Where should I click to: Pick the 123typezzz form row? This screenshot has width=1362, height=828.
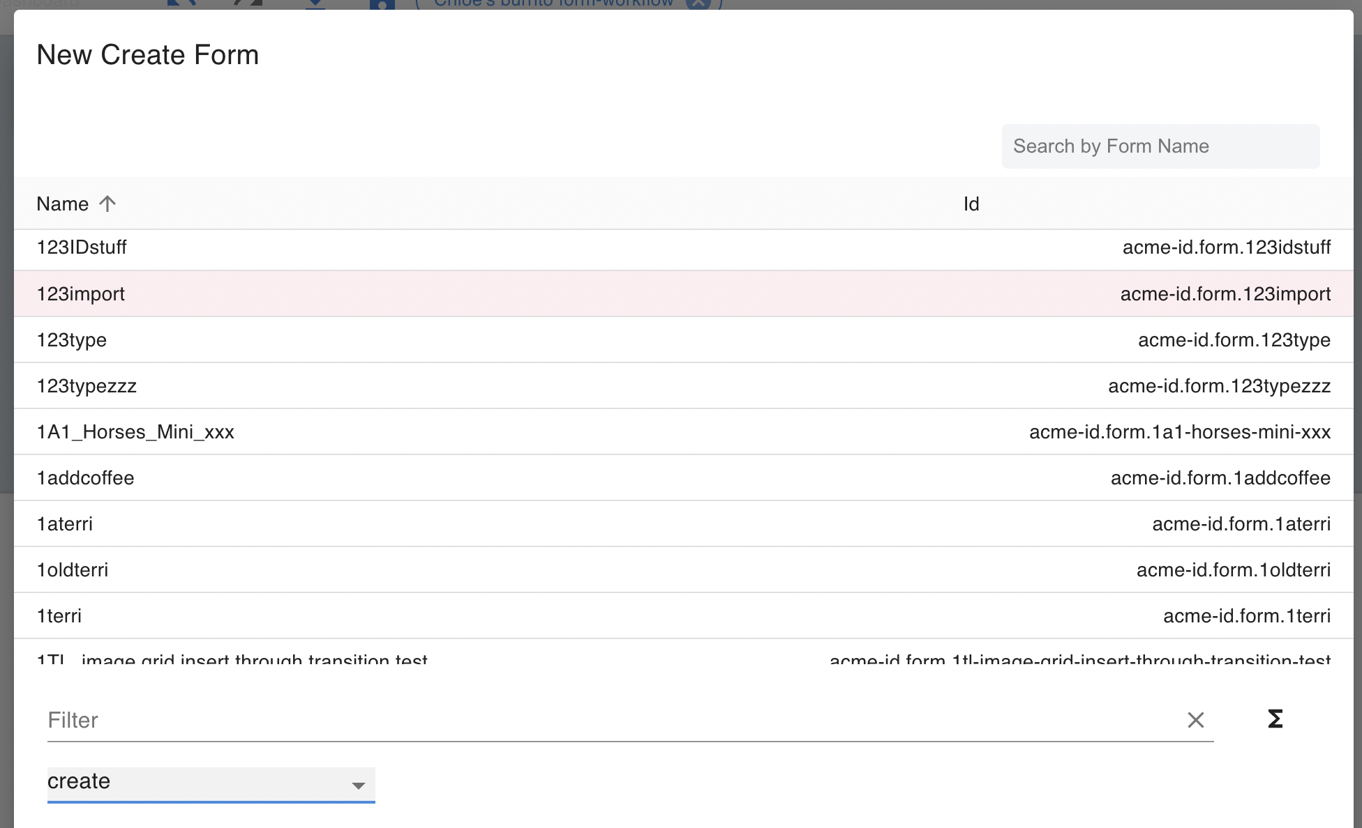click(x=87, y=386)
